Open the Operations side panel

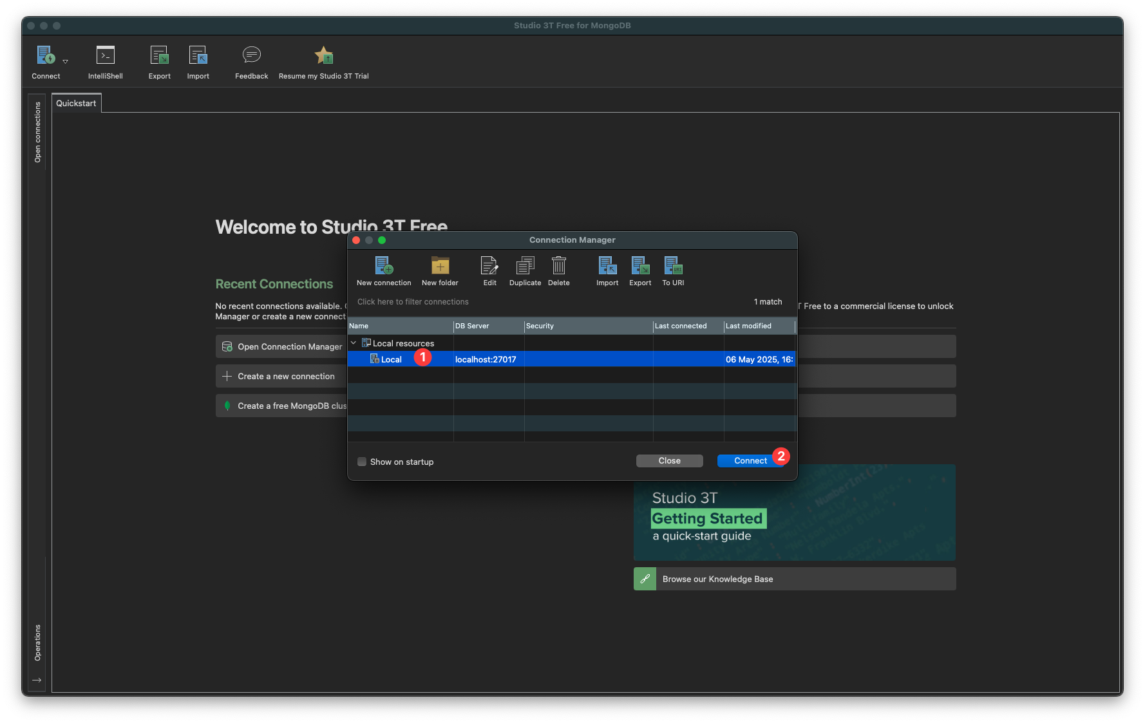point(37,643)
